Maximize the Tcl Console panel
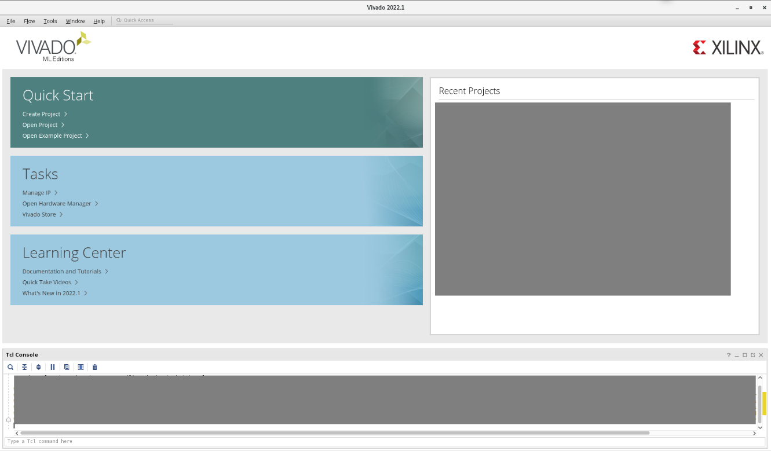Screen dimensions: 771x451 [x=745, y=355]
